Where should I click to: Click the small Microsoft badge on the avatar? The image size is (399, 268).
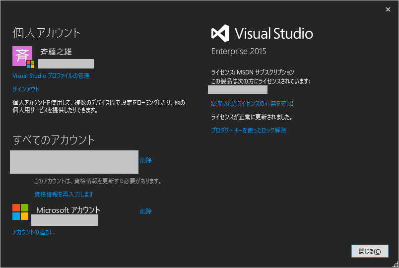pos(30,64)
